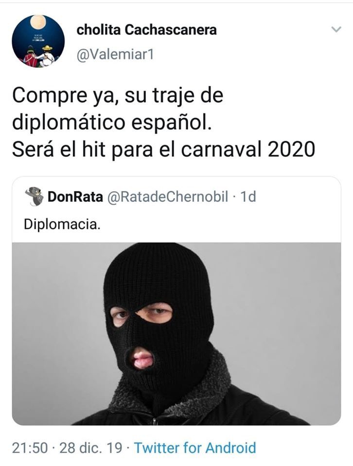Click the line 'diplomático español.'
This screenshot has height=466, width=353.
click(x=112, y=122)
